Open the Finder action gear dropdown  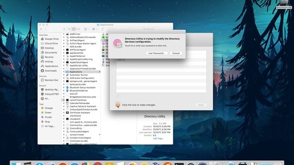coord(95,29)
